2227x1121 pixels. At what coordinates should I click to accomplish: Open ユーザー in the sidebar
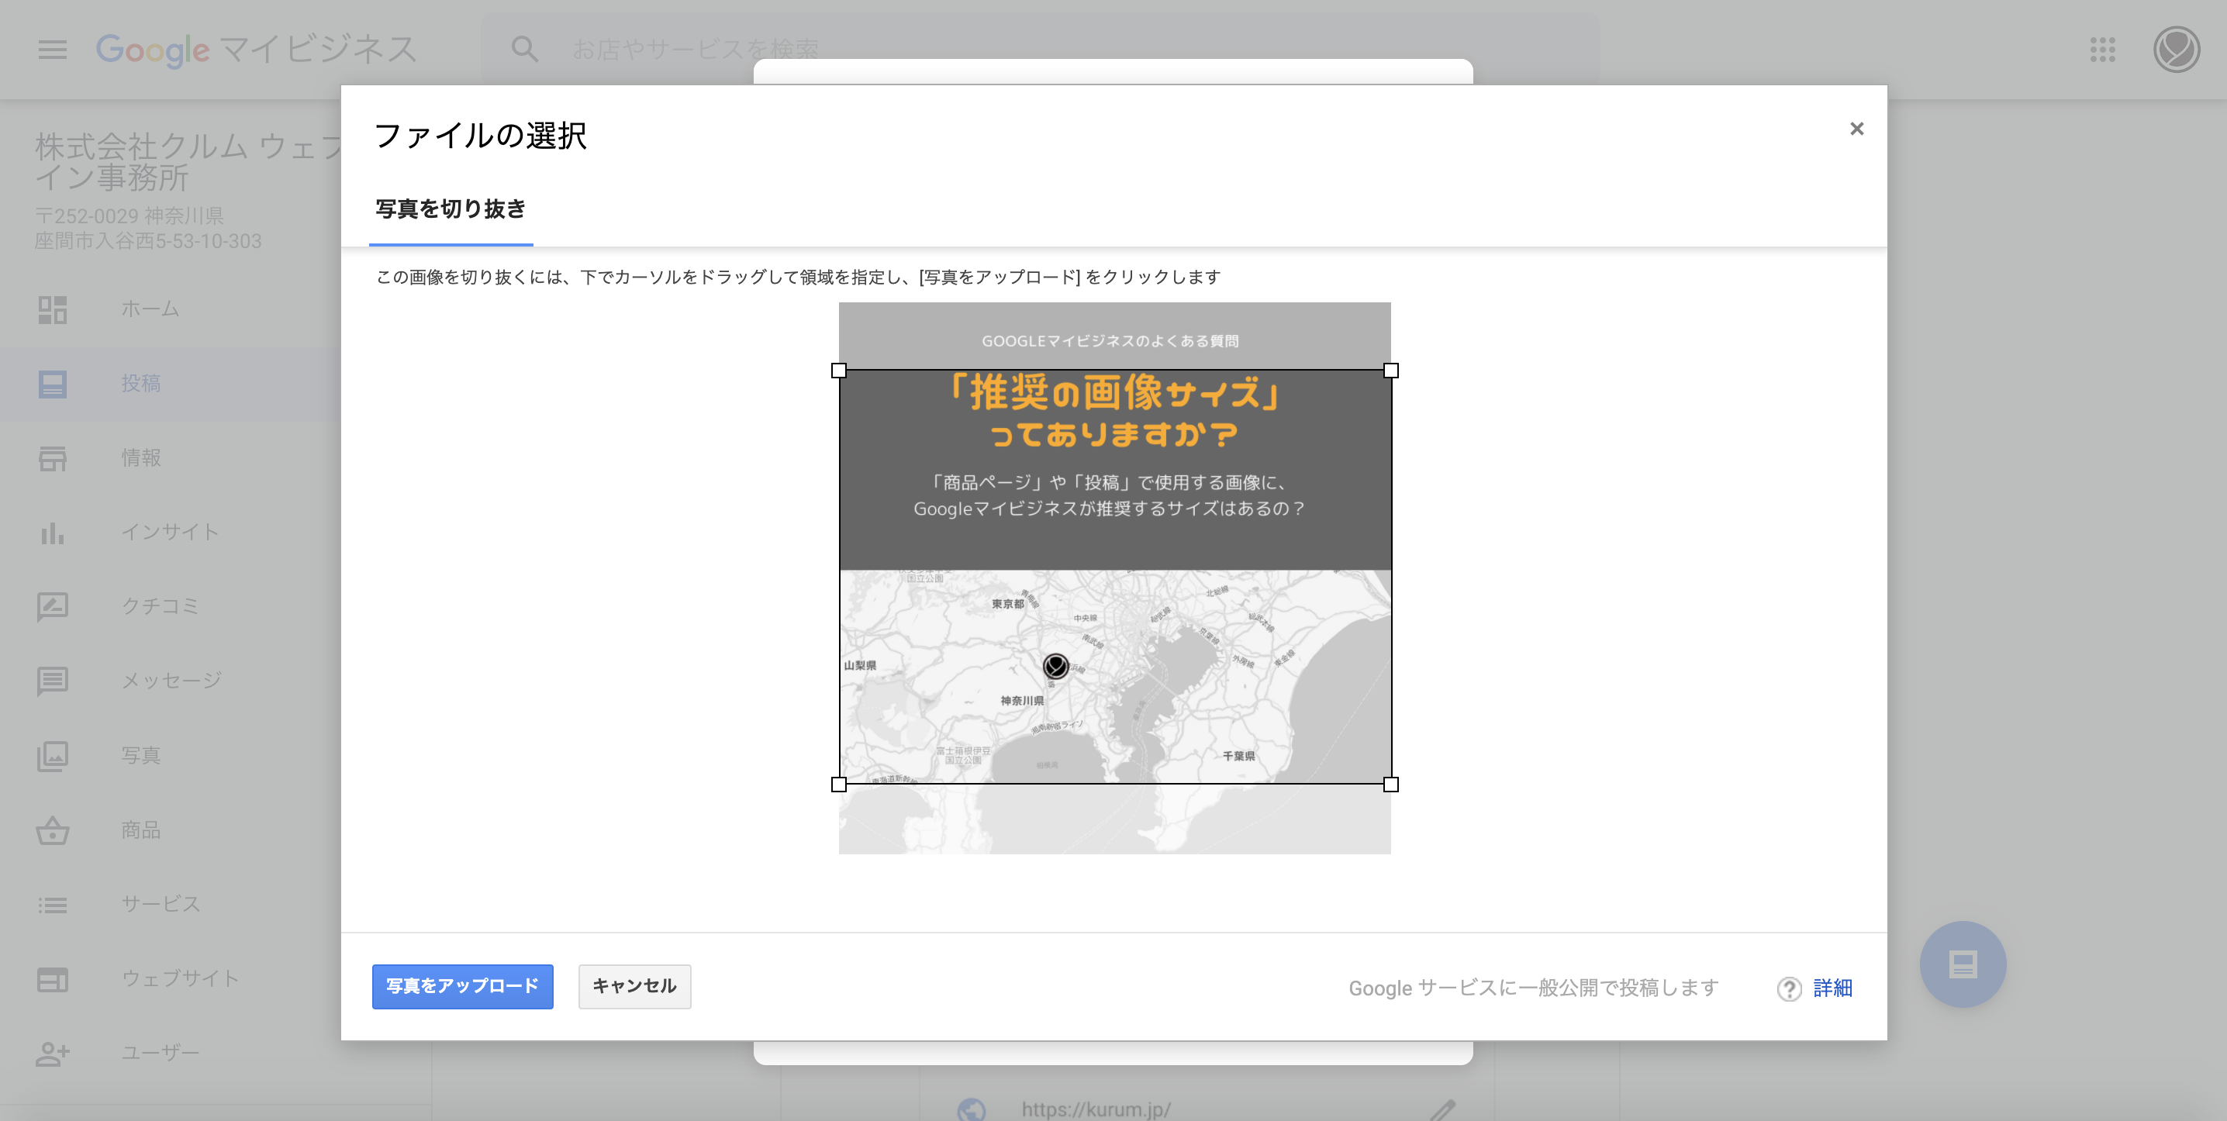click(x=160, y=1054)
